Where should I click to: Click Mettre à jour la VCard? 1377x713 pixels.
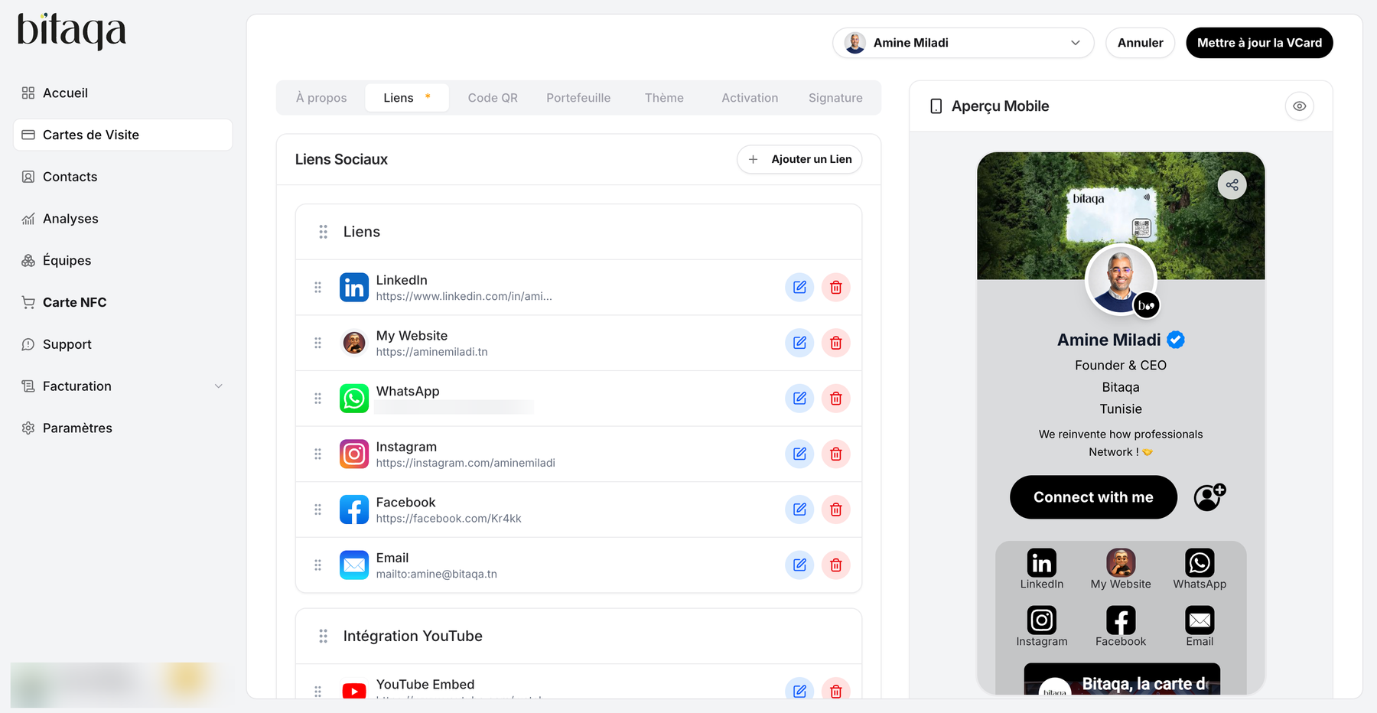point(1259,43)
